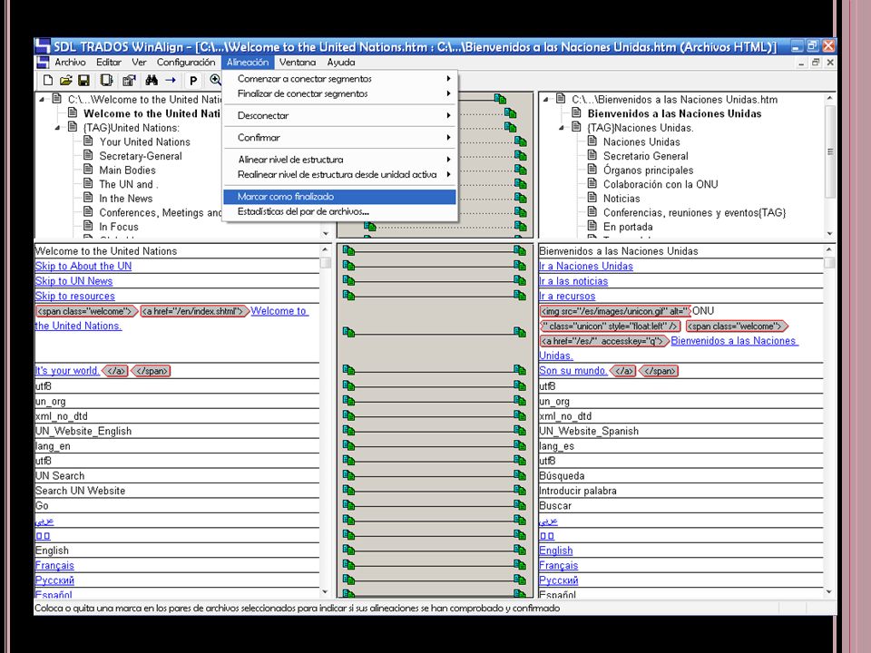Collapse the C:\...\Bienvenidos root tree node
The width and height of the screenshot is (871, 653).
tap(545, 100)
